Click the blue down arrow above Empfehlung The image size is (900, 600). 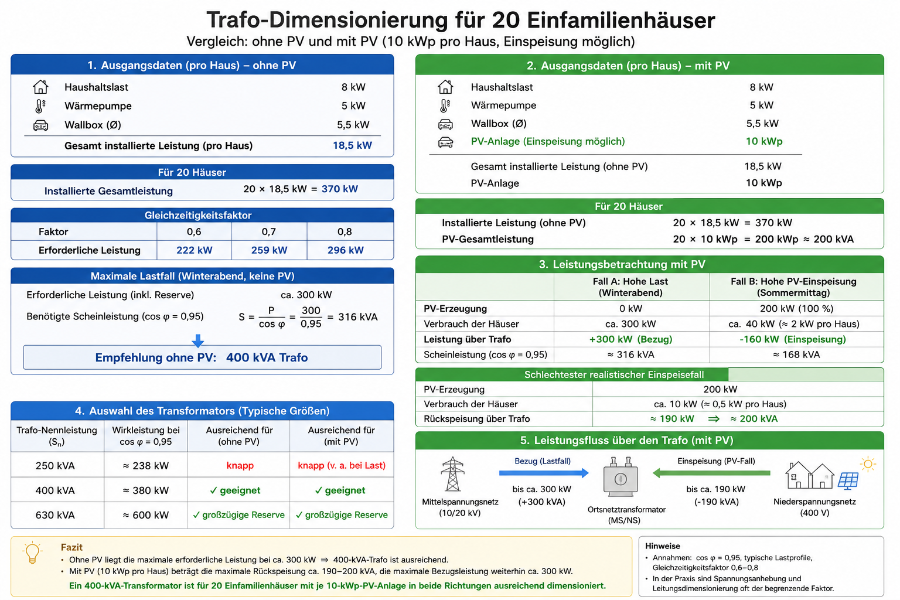point(198,341)
